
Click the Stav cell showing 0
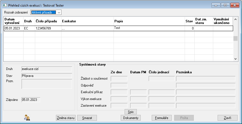[190, 28]
